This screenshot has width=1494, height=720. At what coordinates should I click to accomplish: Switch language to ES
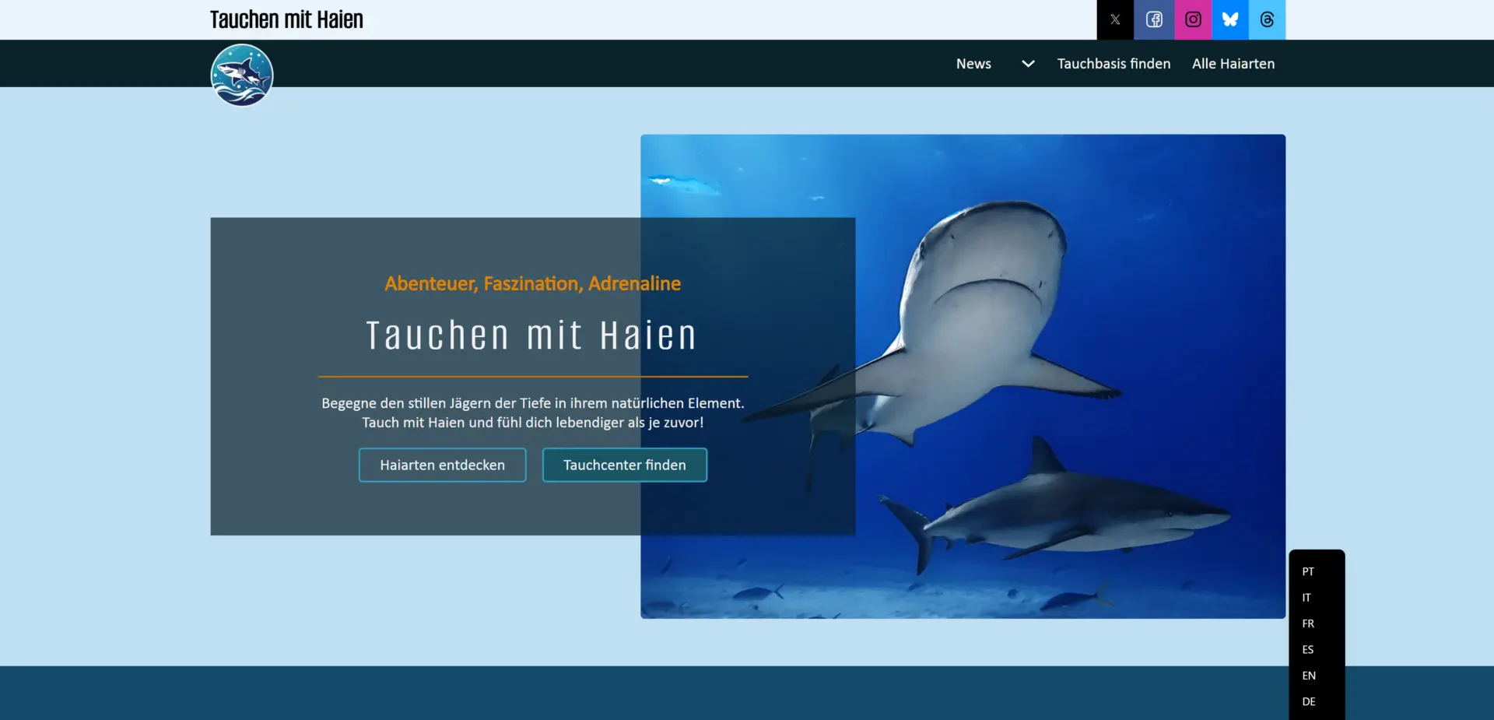tap(1308, 650)
